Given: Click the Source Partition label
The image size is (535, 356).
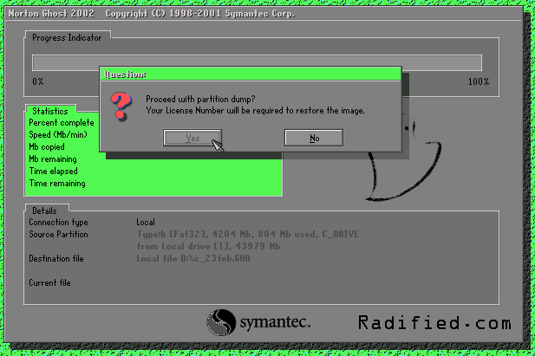Looking at the screenshot, I should click(58, 234).
